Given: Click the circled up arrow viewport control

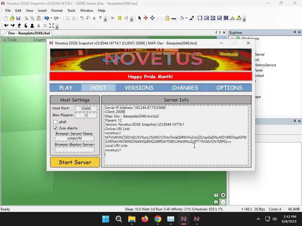Looking at the screenshot, I should click(x=216, y=195).
